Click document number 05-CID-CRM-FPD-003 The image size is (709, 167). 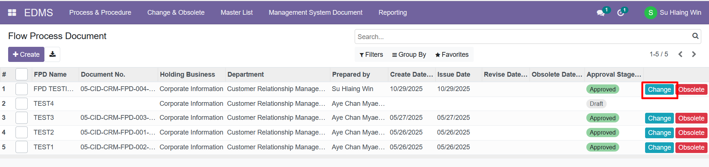(118, 118)
